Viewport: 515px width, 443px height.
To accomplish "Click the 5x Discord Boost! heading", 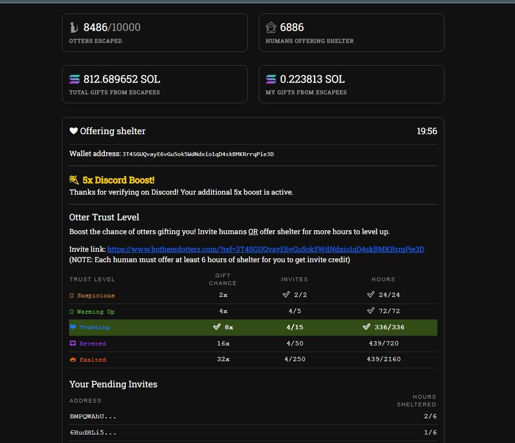I will click(x=118, y=180).
